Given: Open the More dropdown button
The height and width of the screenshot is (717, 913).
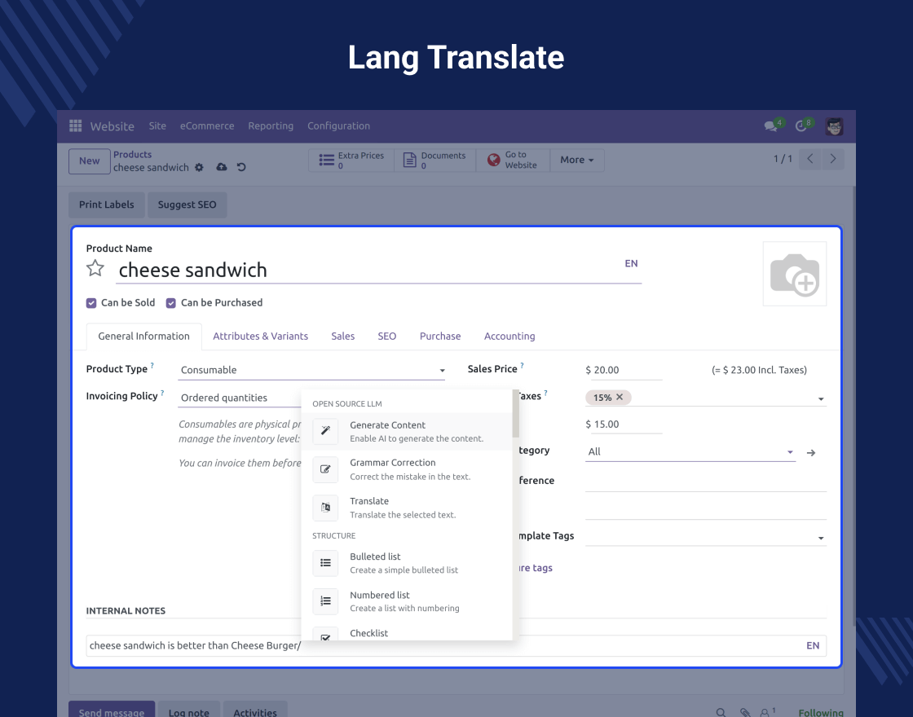Looking at the screenshot, I should 577,160.
